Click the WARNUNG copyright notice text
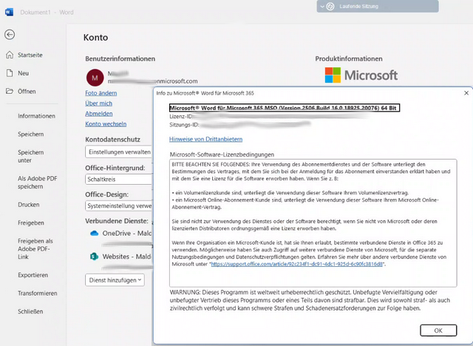 click(x=310, y=300)
